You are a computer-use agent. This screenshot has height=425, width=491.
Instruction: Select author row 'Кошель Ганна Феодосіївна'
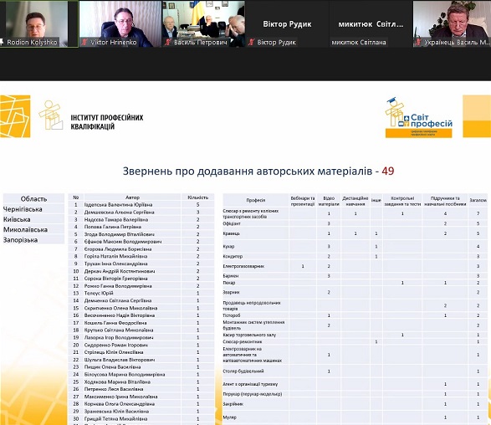pyautogui.click(x=141, y=323)
